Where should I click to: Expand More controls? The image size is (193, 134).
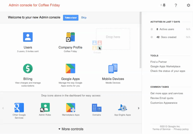71,129
